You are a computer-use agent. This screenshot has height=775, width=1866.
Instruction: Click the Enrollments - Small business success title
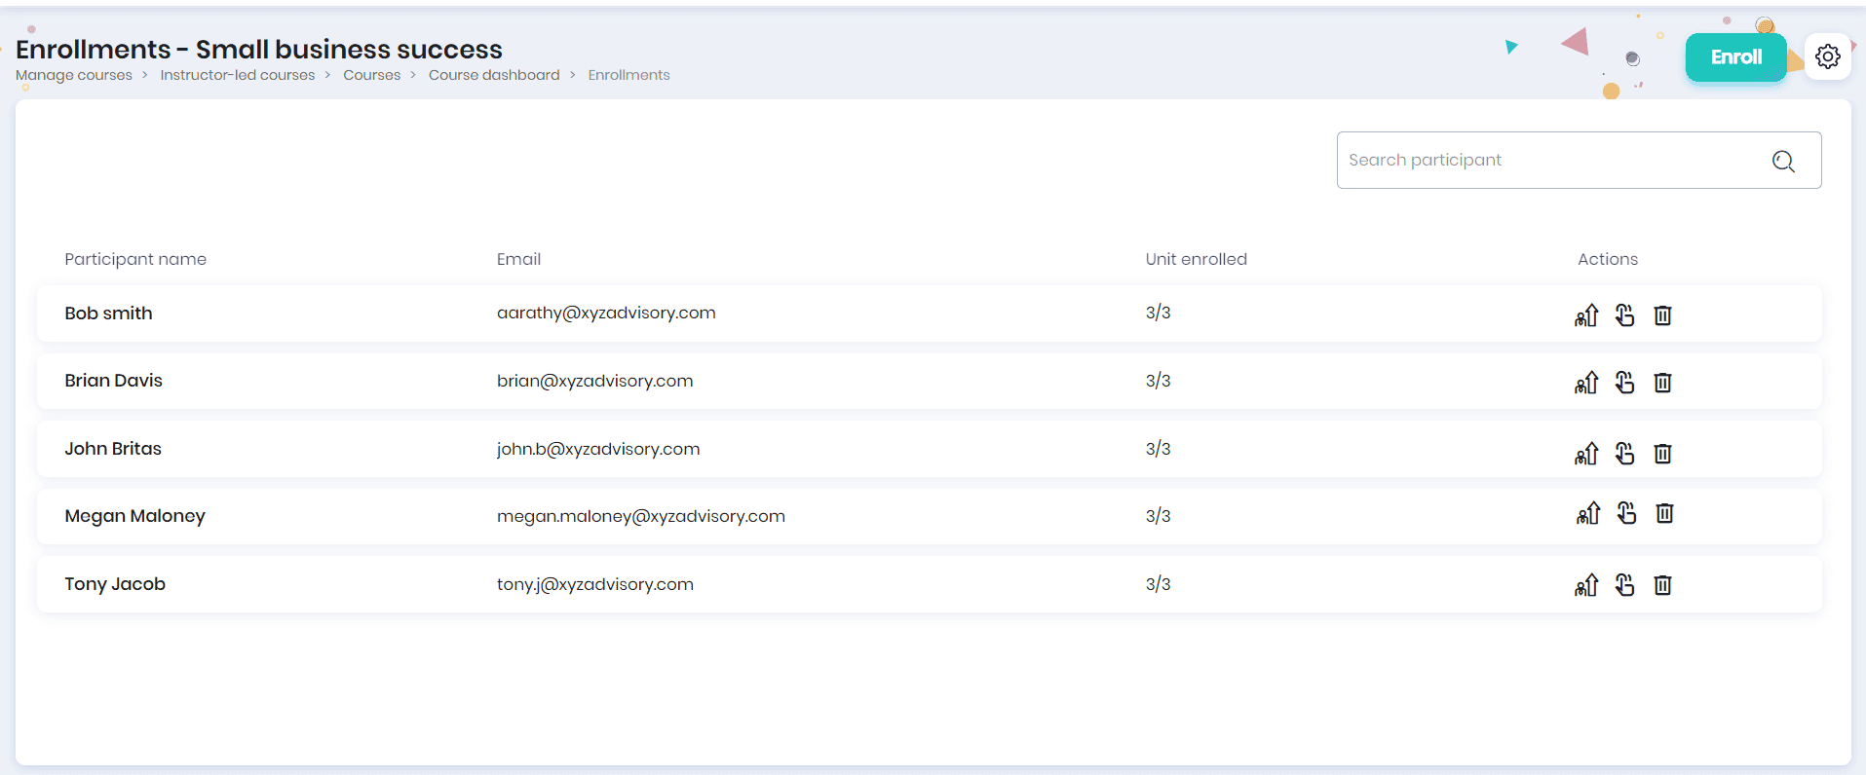point(259,49)
